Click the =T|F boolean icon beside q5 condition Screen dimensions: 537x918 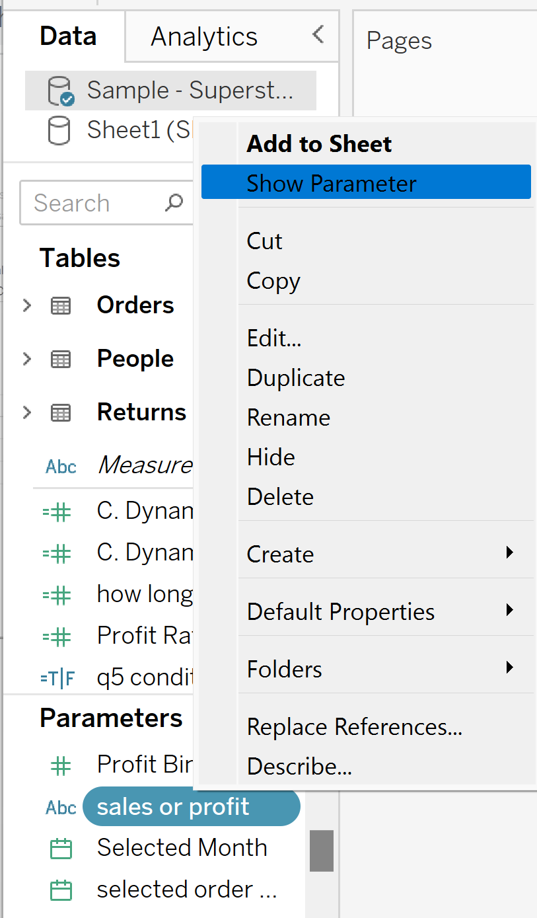60,676
